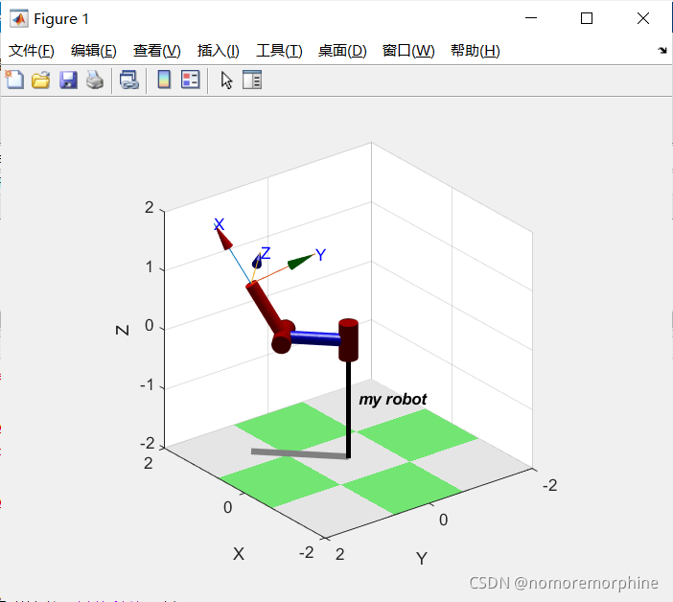Select the long red upper arm link
This screenshot has width=673, height=602.
265,307
